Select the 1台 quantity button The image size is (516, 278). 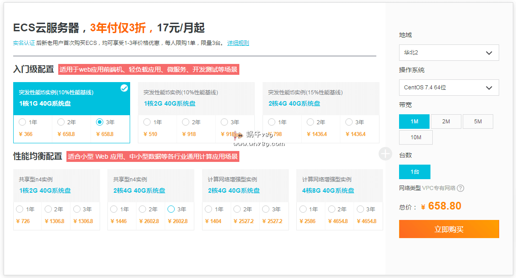coord(415,172)
